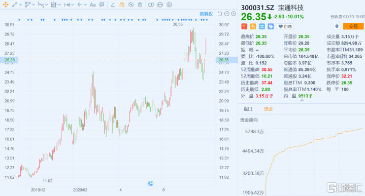
Task: Zoom in chart with plus button
Action: point(234,14)
